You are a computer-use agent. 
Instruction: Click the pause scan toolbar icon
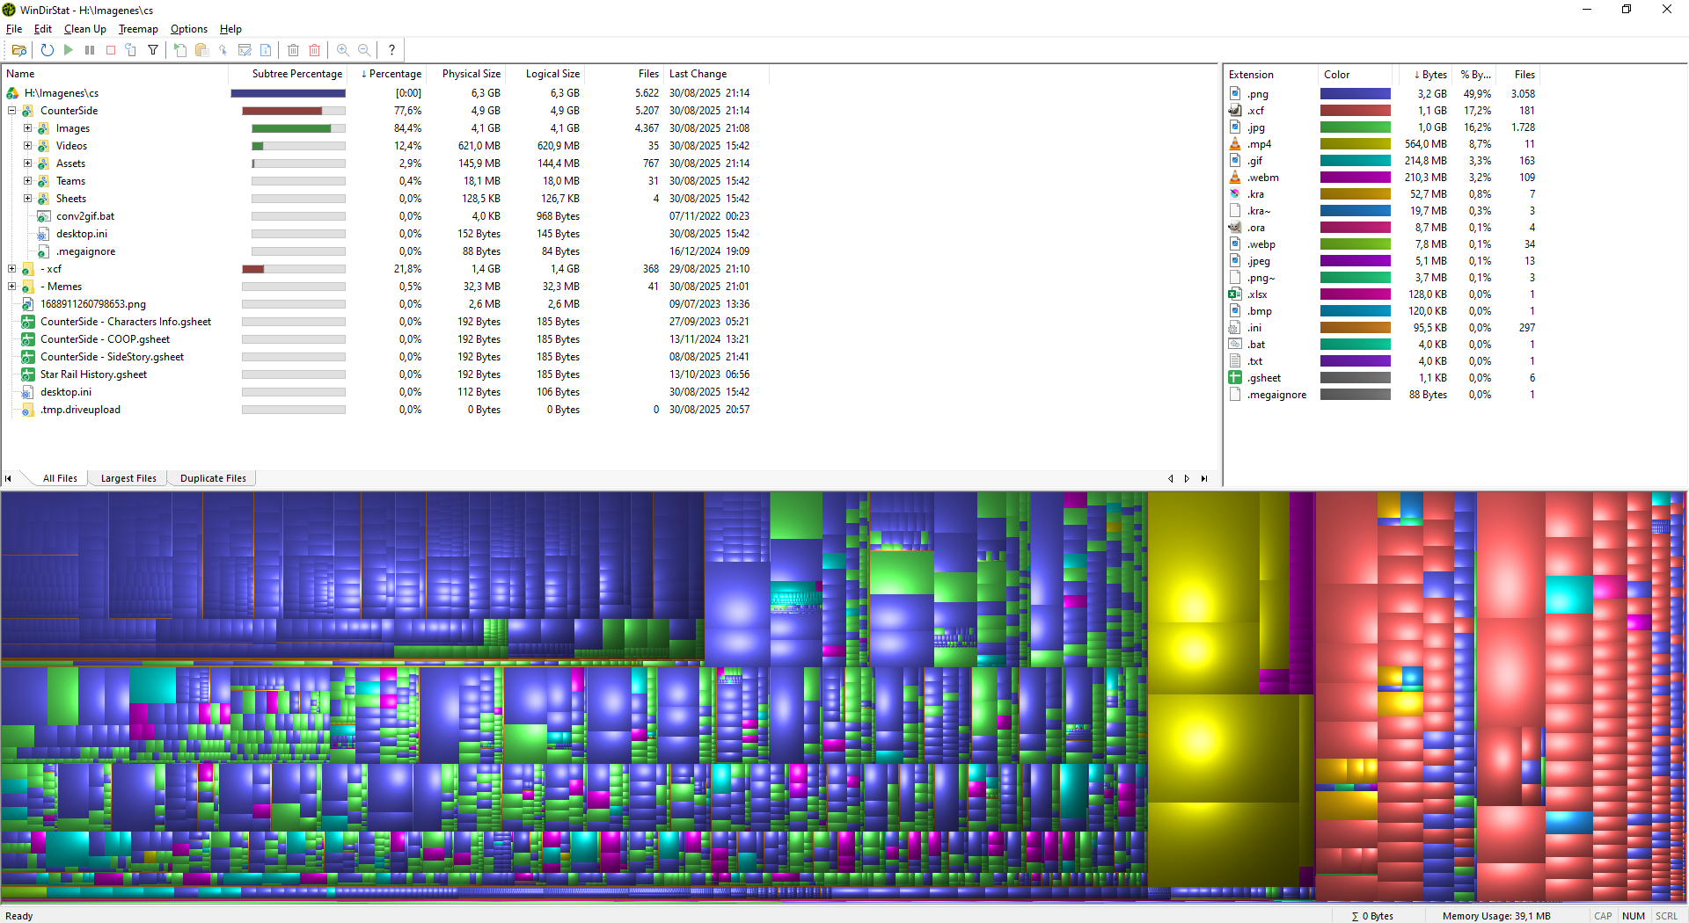90,50
